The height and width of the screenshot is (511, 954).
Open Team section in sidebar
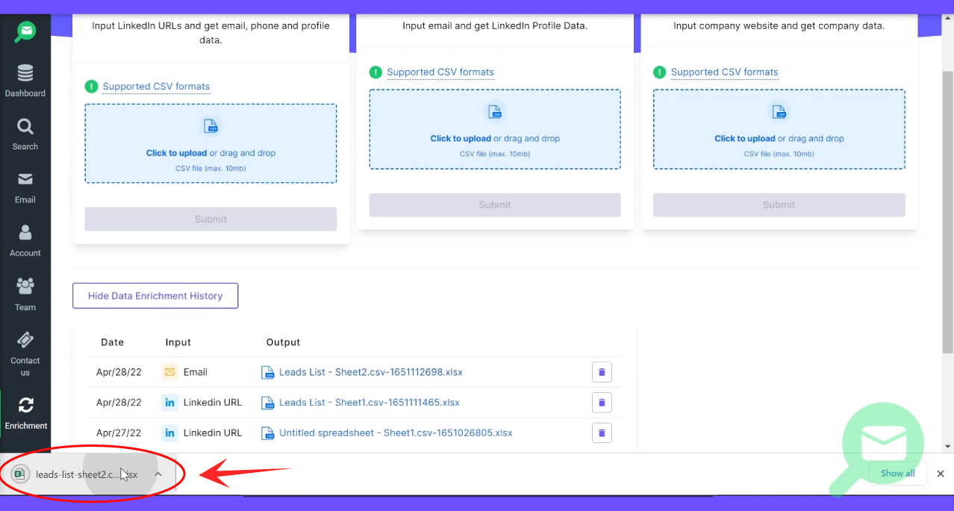(x=25, y=294)
